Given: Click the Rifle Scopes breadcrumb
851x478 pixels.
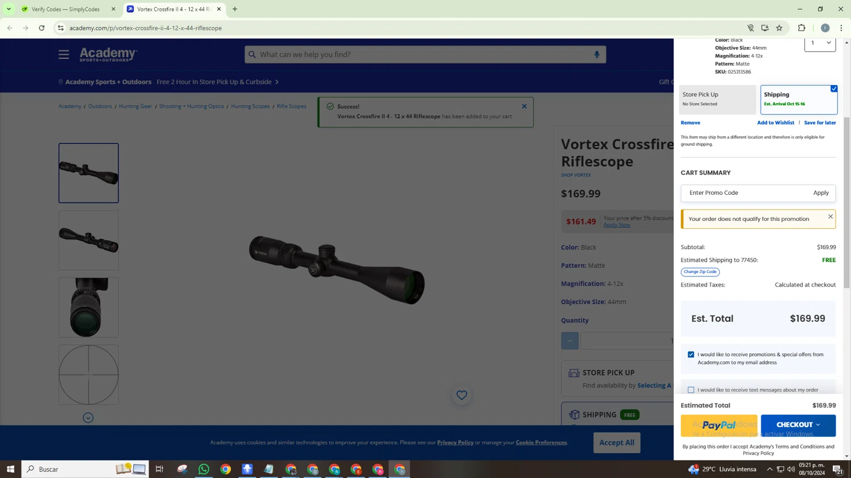Looking at the screenshot, I should pyautogui.click(x=292, y=106).
